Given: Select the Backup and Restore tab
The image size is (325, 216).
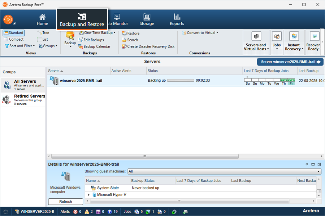Looking at the screenshot, I should [x=82, y=20].
